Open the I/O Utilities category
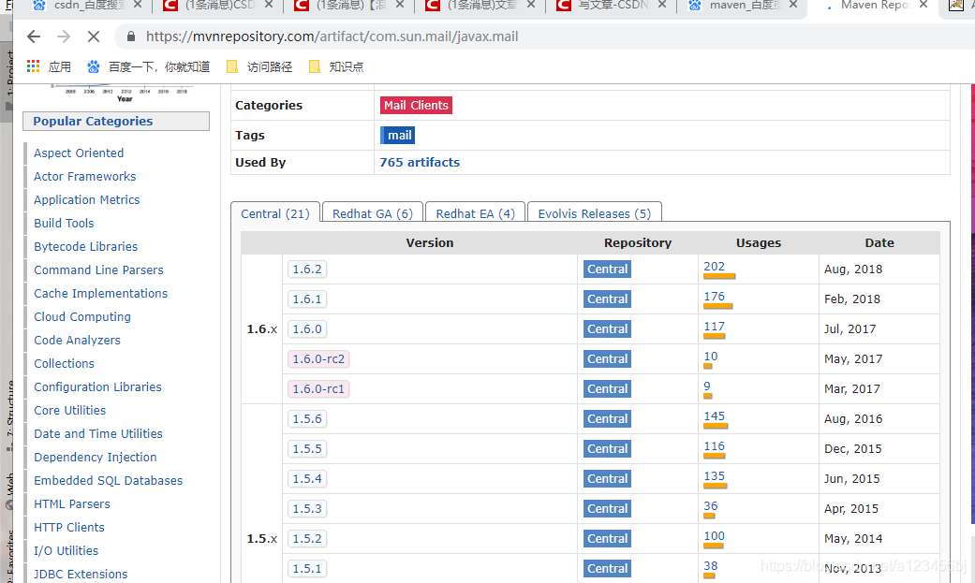 tap(66, 550)
